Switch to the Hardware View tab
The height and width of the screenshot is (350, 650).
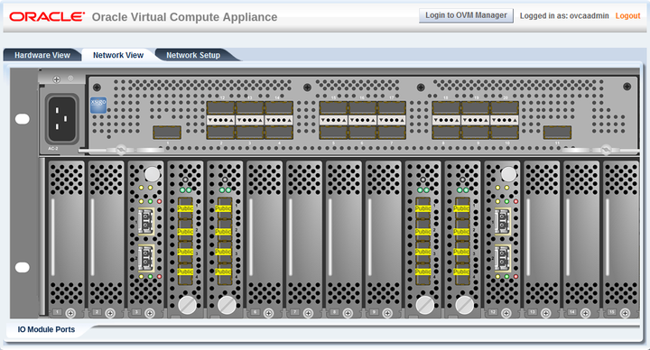tap(42, 55)
